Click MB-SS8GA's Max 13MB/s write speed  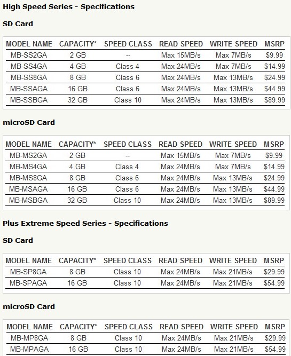point(233,77)
